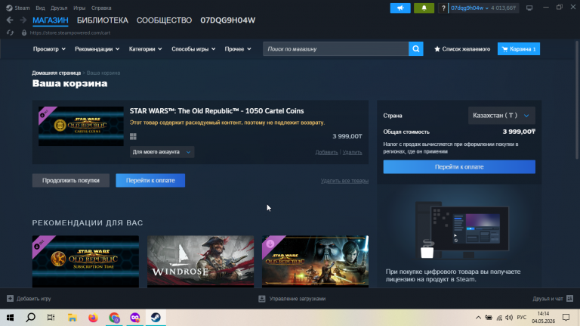This screenshot has height=326, width=580.
Task: Open the country Казахстан dropdown
Action: pyautogui.click(x=501, y=116)
